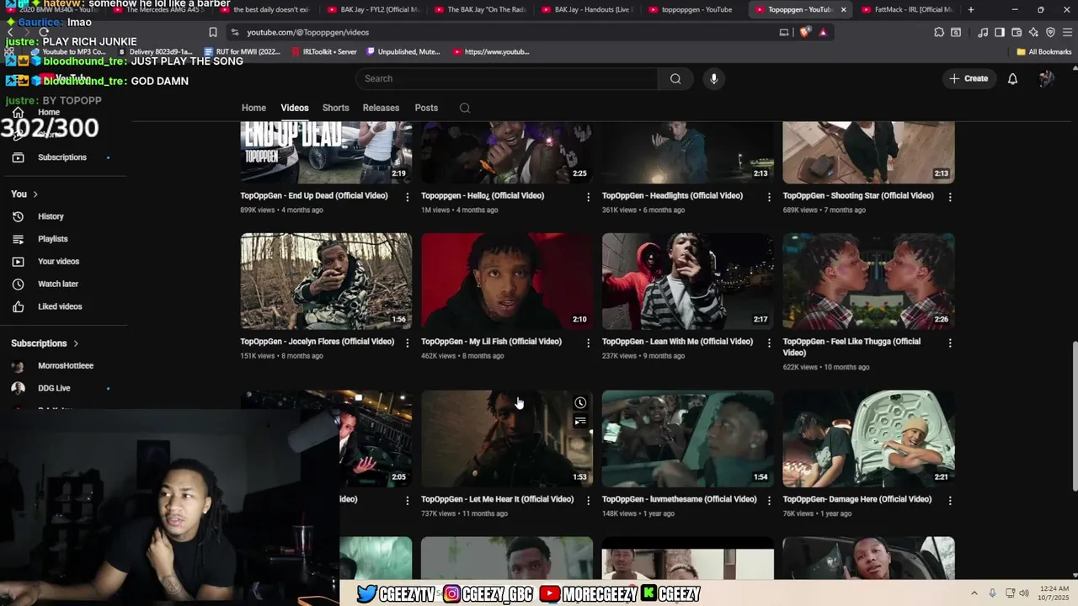Open the All Bookmarks folder
Image resolution: width=1078 pixels, height=606 pixels.
1044,51
